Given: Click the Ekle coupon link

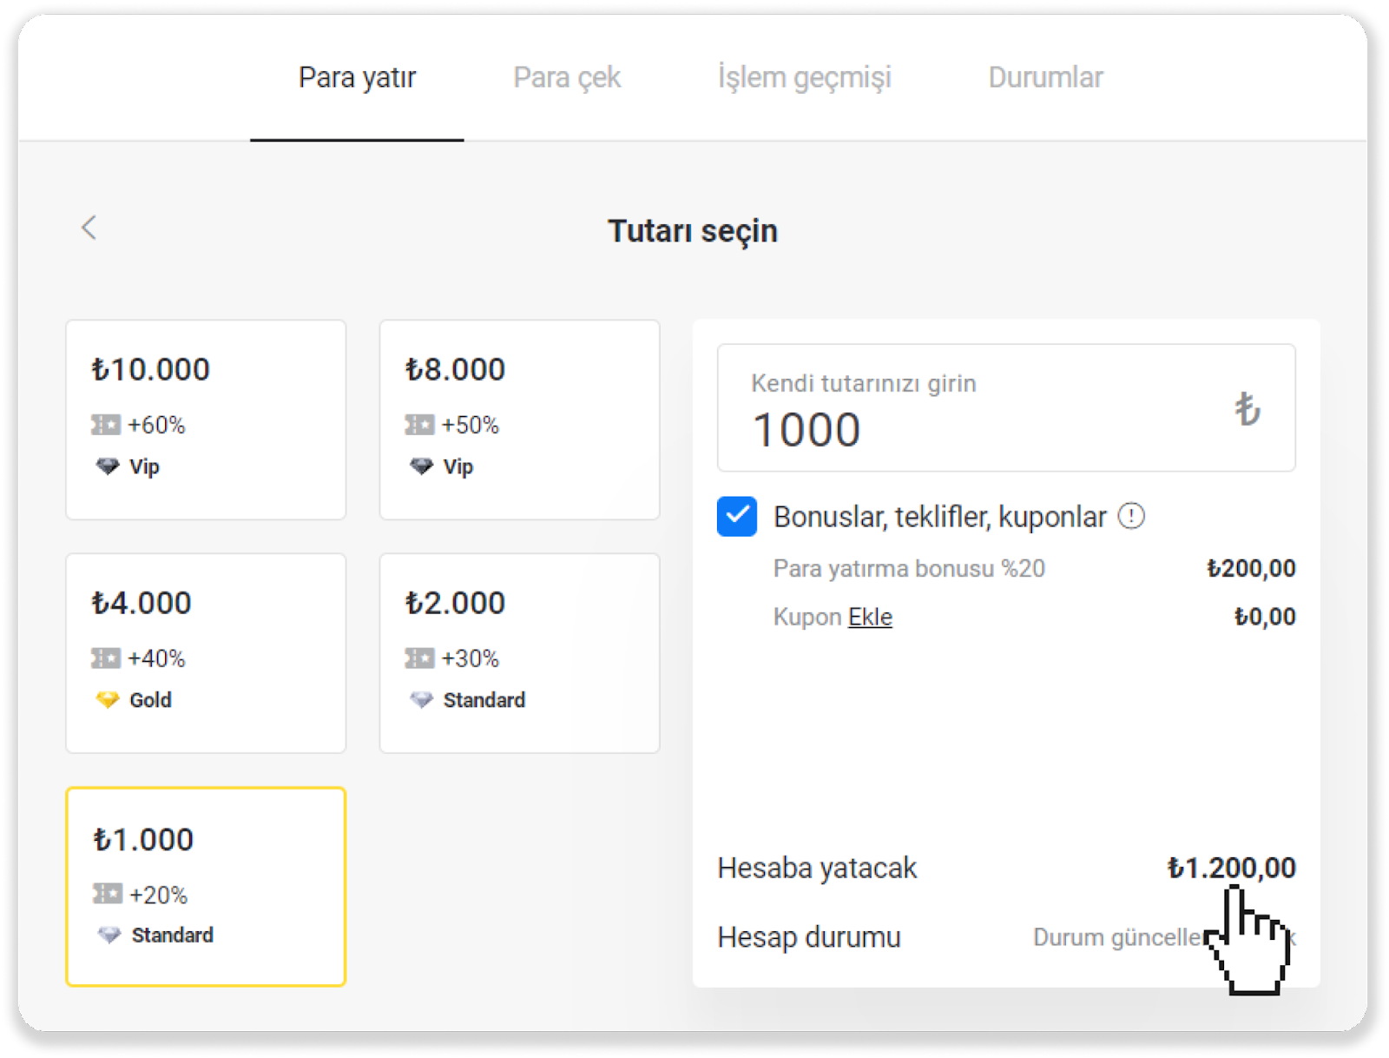Looking at the screenshot, I should point(870,617).
